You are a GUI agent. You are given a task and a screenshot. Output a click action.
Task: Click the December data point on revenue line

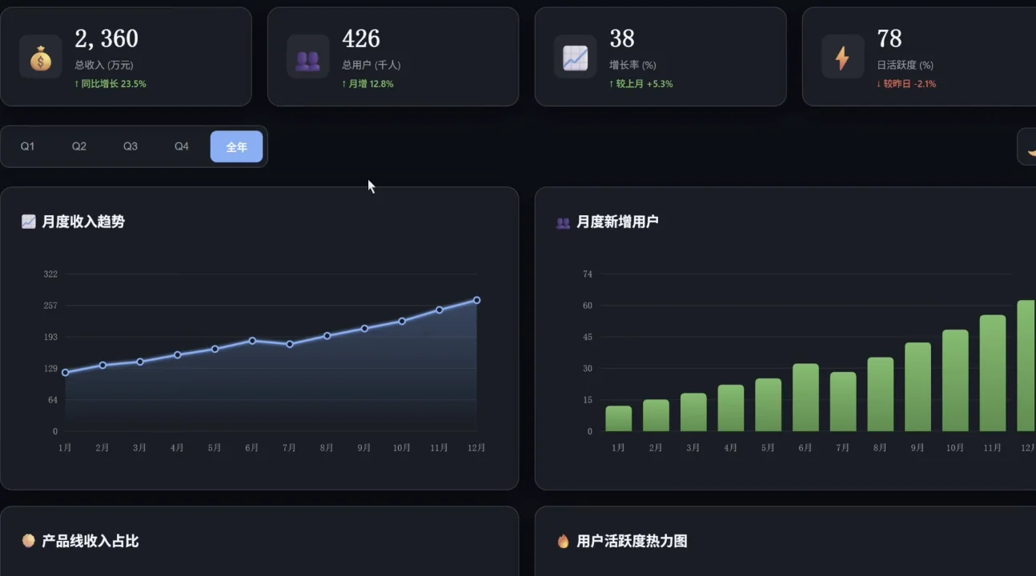(476, 299)
